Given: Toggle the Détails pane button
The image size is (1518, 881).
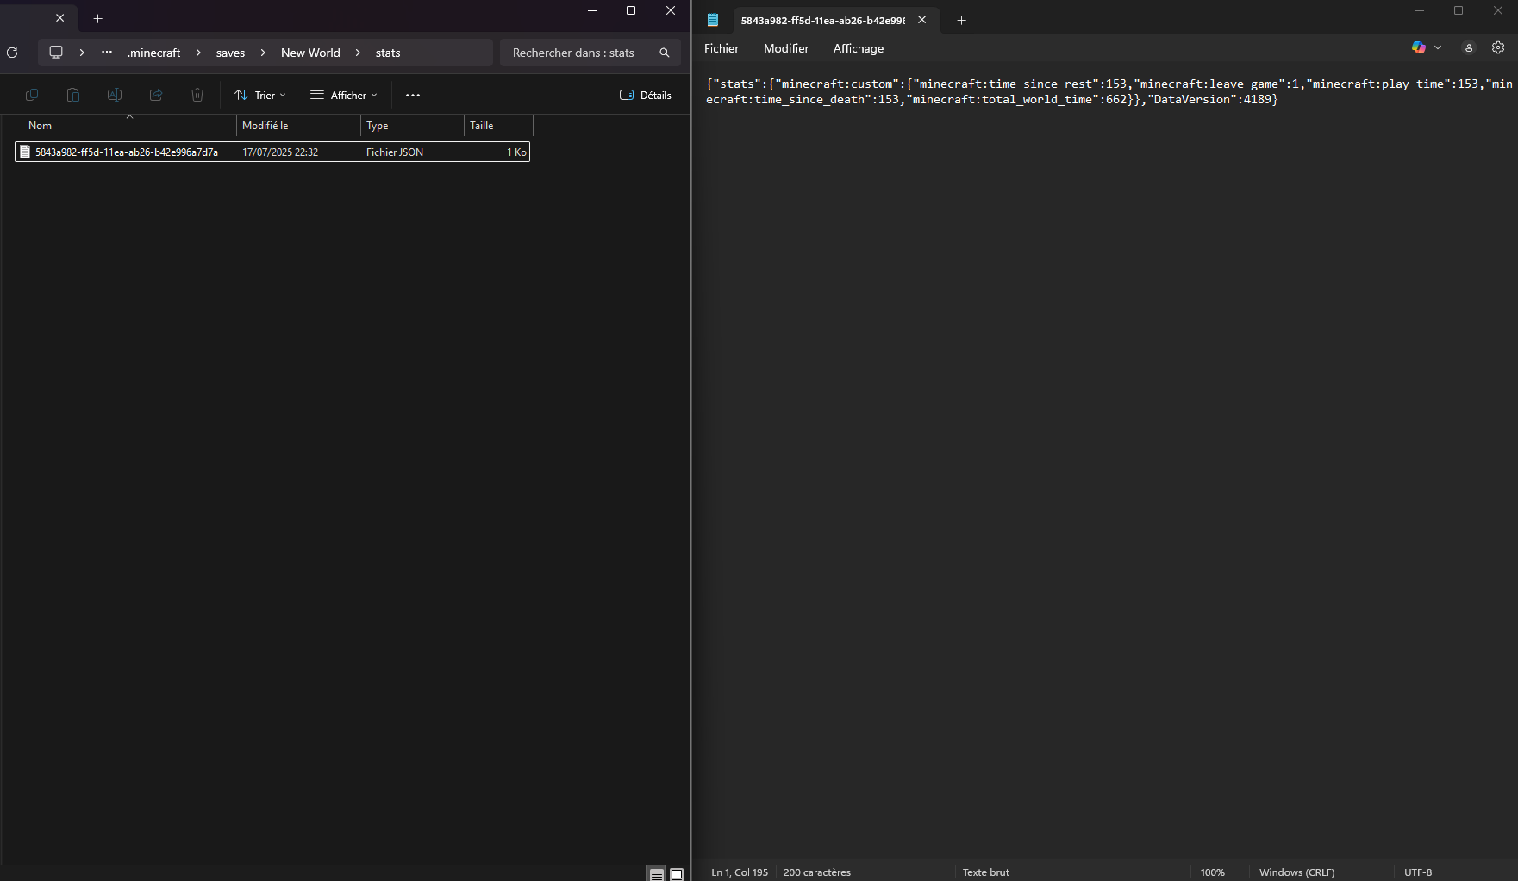Looking at the screenshot, I should coord(646,95).
